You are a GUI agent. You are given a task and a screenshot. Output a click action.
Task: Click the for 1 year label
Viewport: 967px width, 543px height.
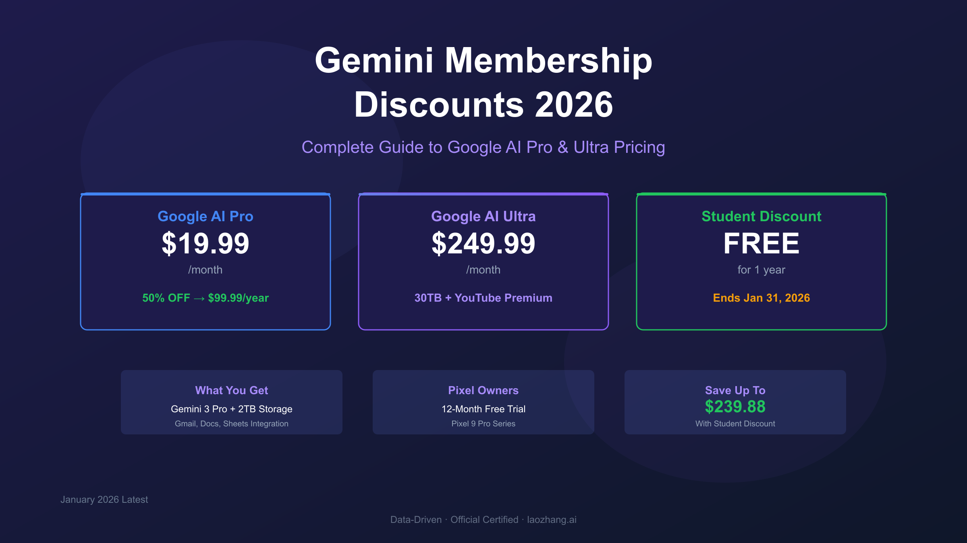click(761, 270)
